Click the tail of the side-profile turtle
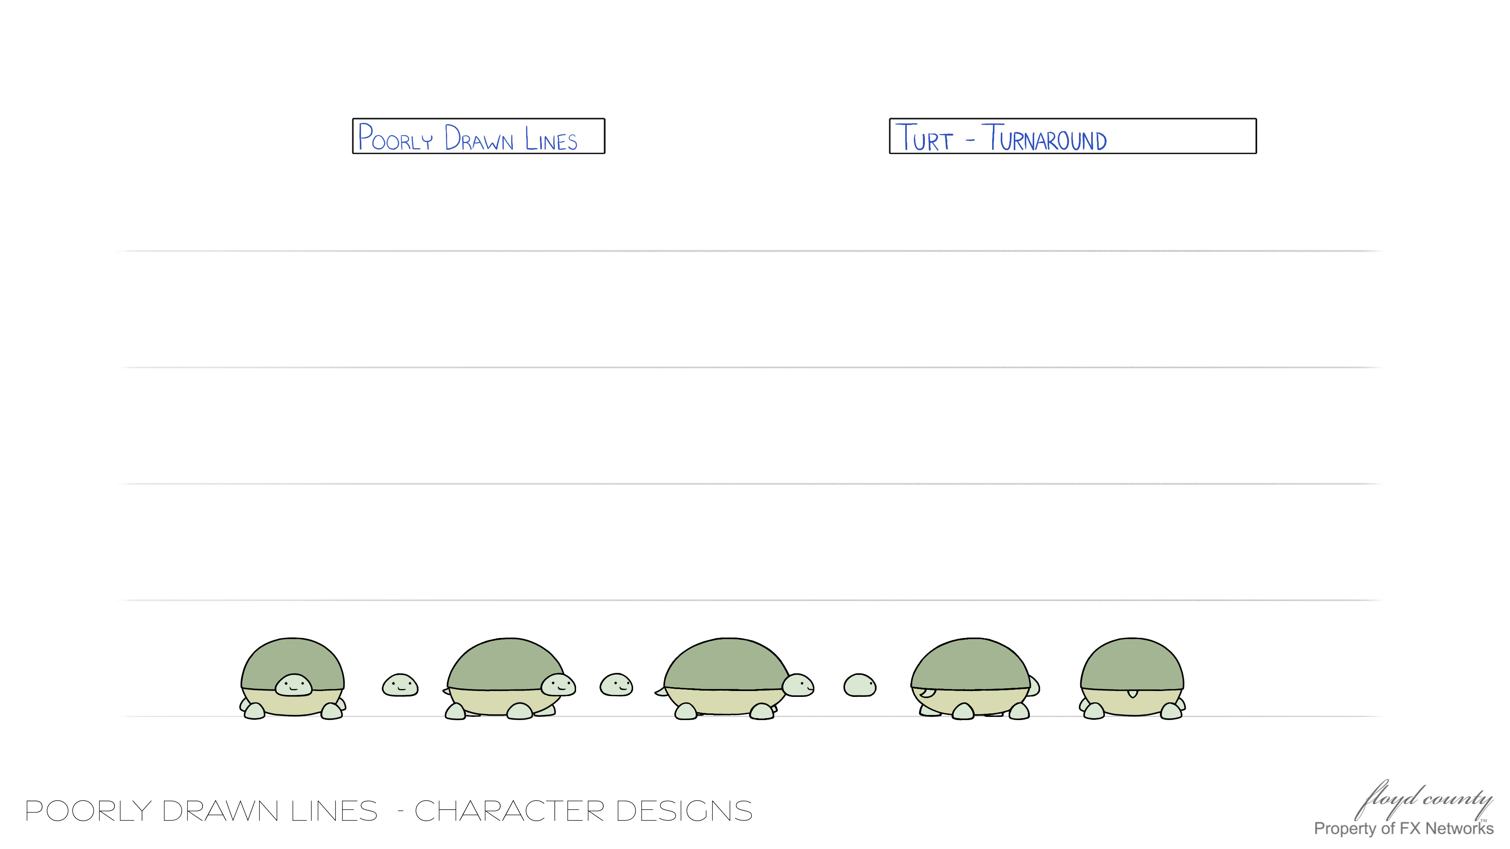Image resolution: width=1510 pixels, height=849 pixels. coord(661,692)
